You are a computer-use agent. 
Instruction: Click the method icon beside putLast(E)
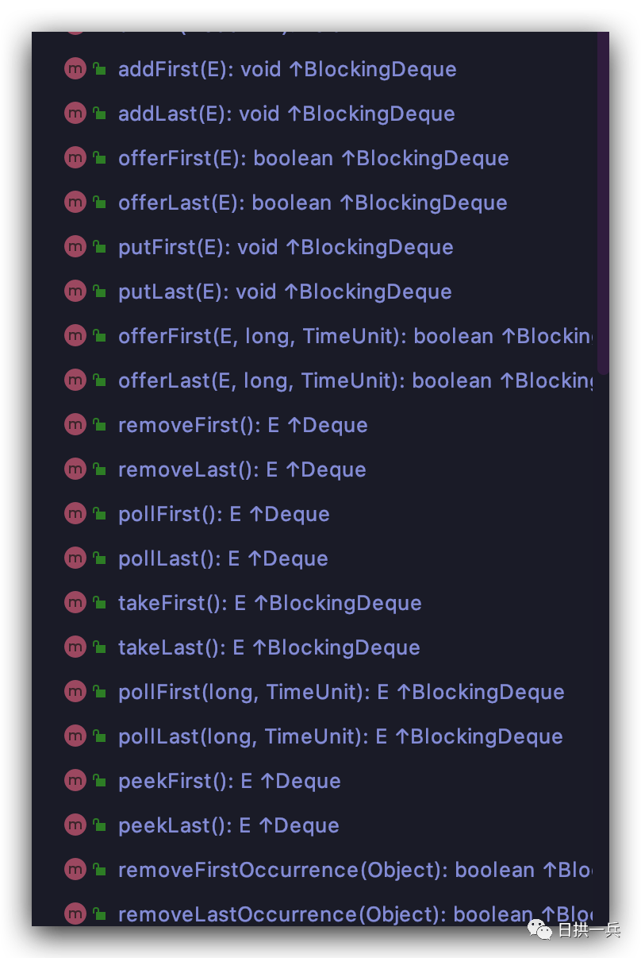point(75,292)
